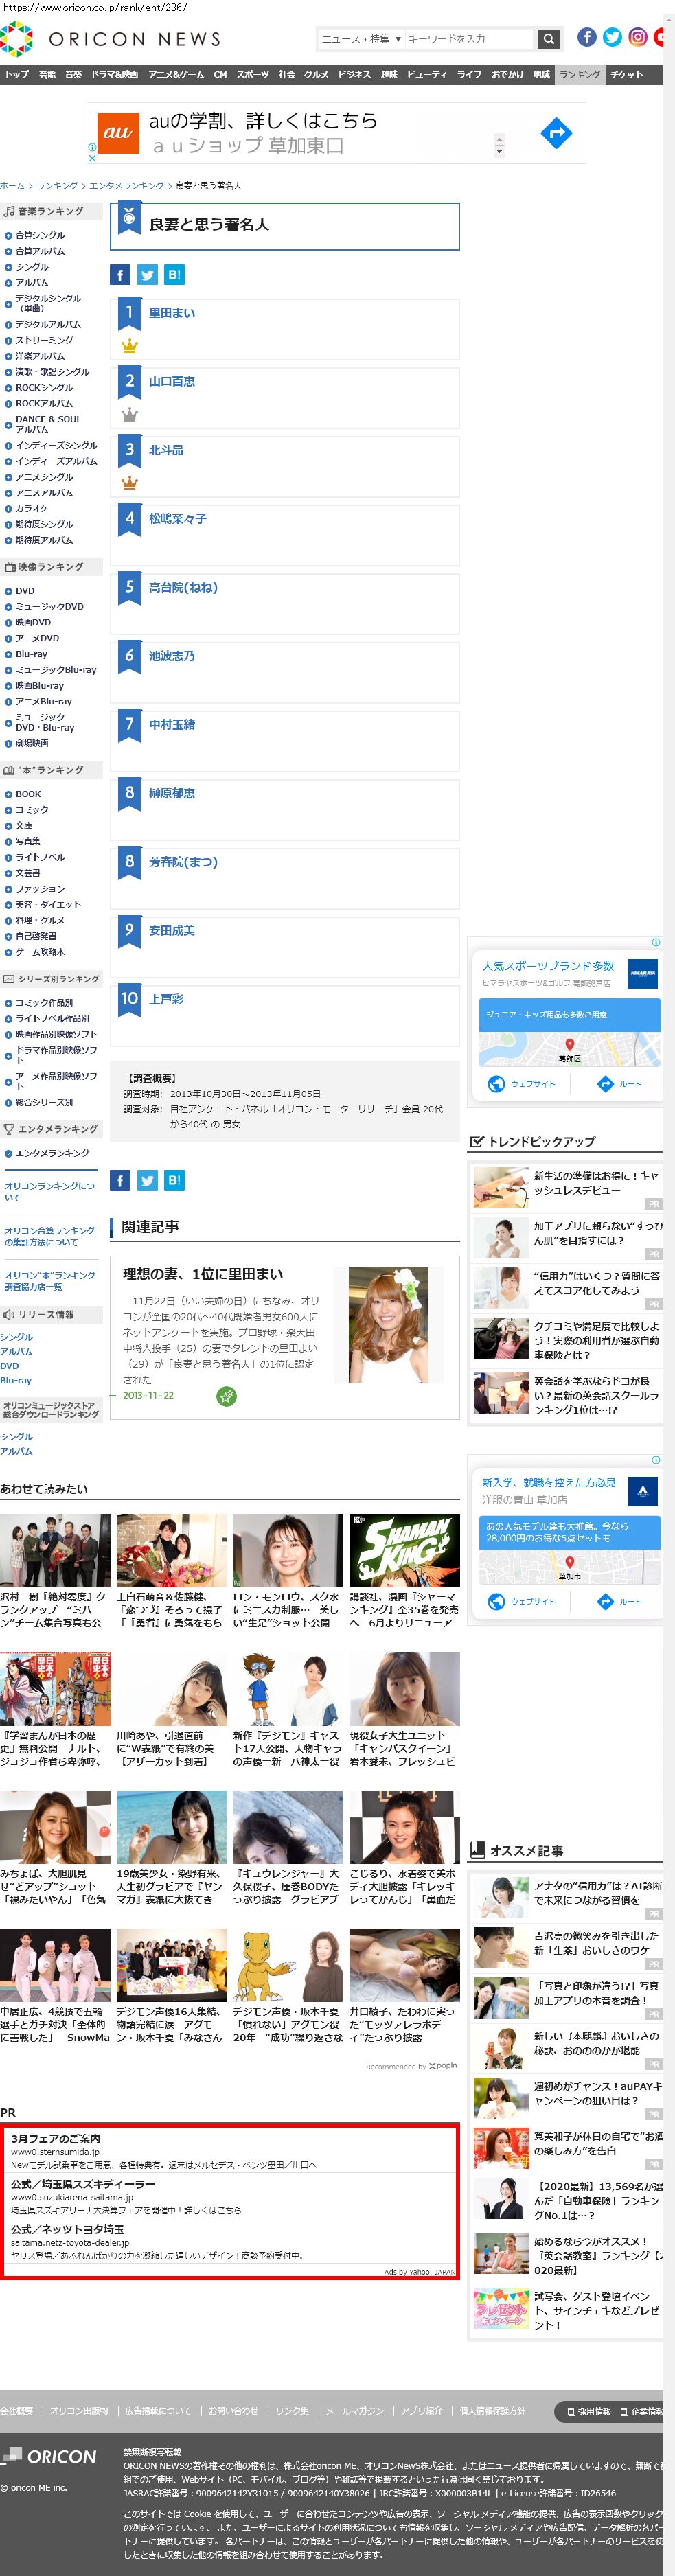This screenshot has width=675, height=2576.
Task: Select 音楽 in main navigation
Action: [74, 75]
